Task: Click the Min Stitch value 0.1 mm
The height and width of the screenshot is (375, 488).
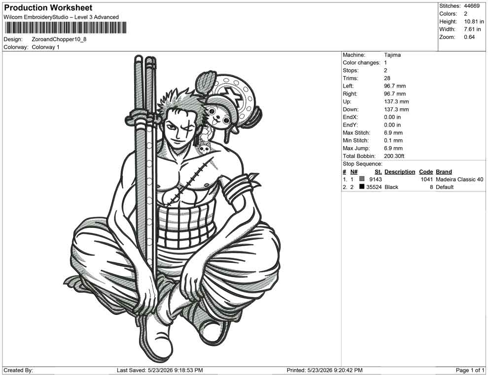Action: pos(393,140)
